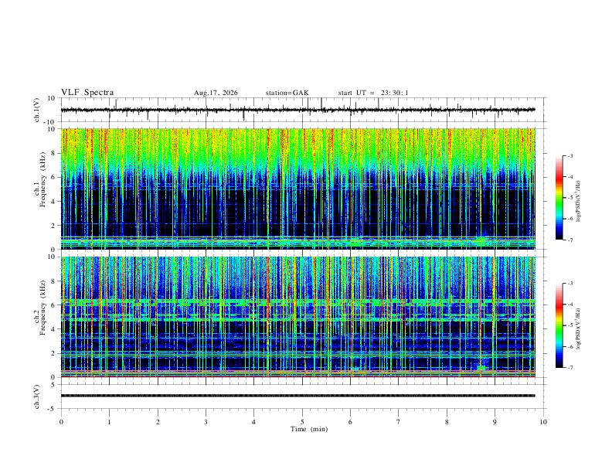This screenshot has height=473, width=612.
Task: Click the -3 label on upper color scale
Action: [x=569, y=155]
